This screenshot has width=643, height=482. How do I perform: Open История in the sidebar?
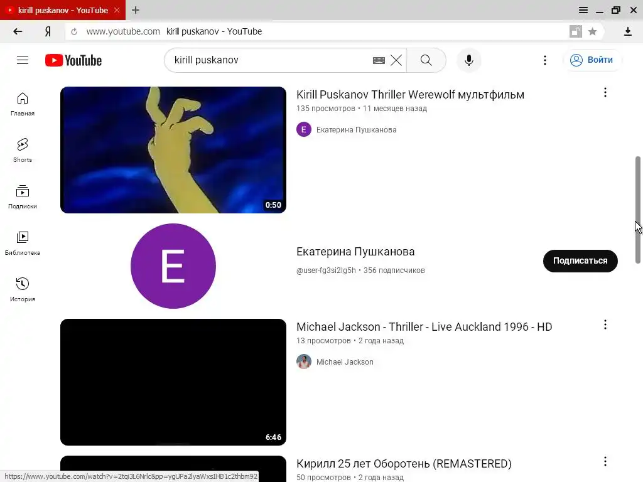[x=23, y=290]
